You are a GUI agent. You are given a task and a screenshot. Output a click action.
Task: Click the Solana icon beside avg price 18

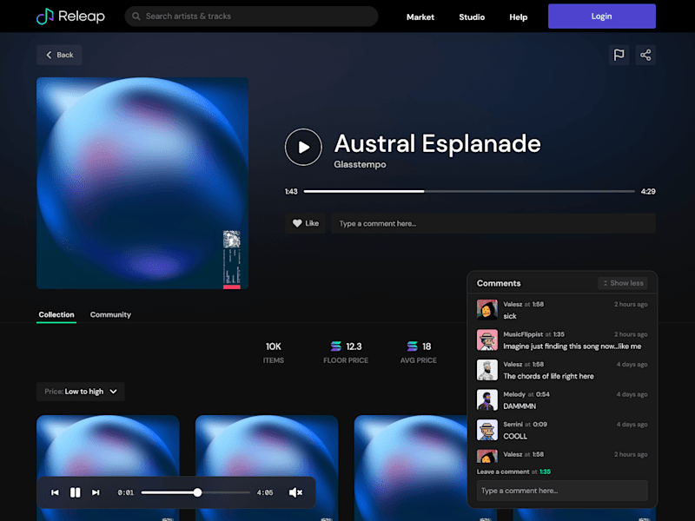tap(412, 346)
